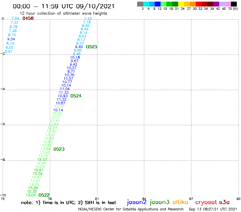Click the pink swatch in the color scale
This screenshot has height=212, width=241.
(228, 4)
